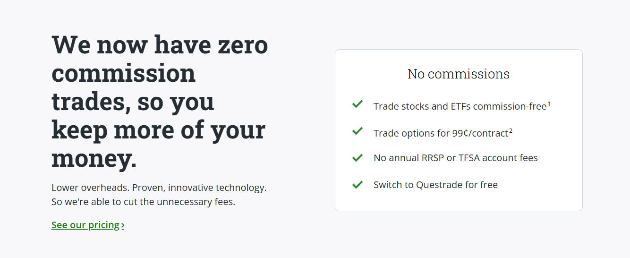Click the headline line We now have zero
Screen dimensions: 630x258
click(160, 45)
